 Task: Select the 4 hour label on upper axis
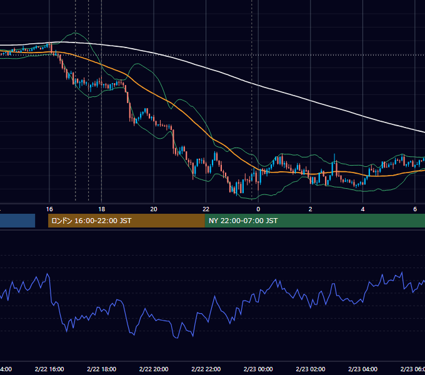pos(362,209)
